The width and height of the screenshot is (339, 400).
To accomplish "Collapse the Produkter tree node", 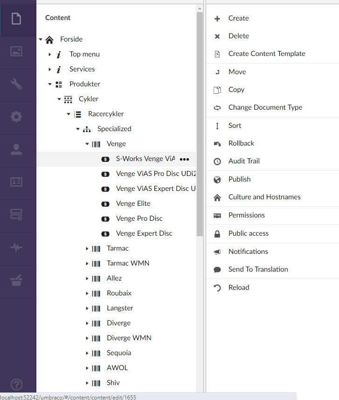I will coord(50,84).
